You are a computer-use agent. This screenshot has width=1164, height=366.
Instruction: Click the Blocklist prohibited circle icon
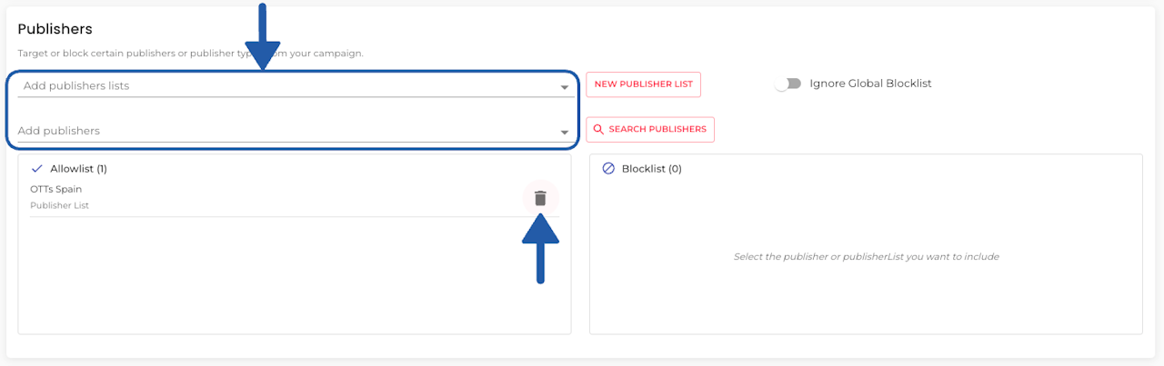click(608, 169)
